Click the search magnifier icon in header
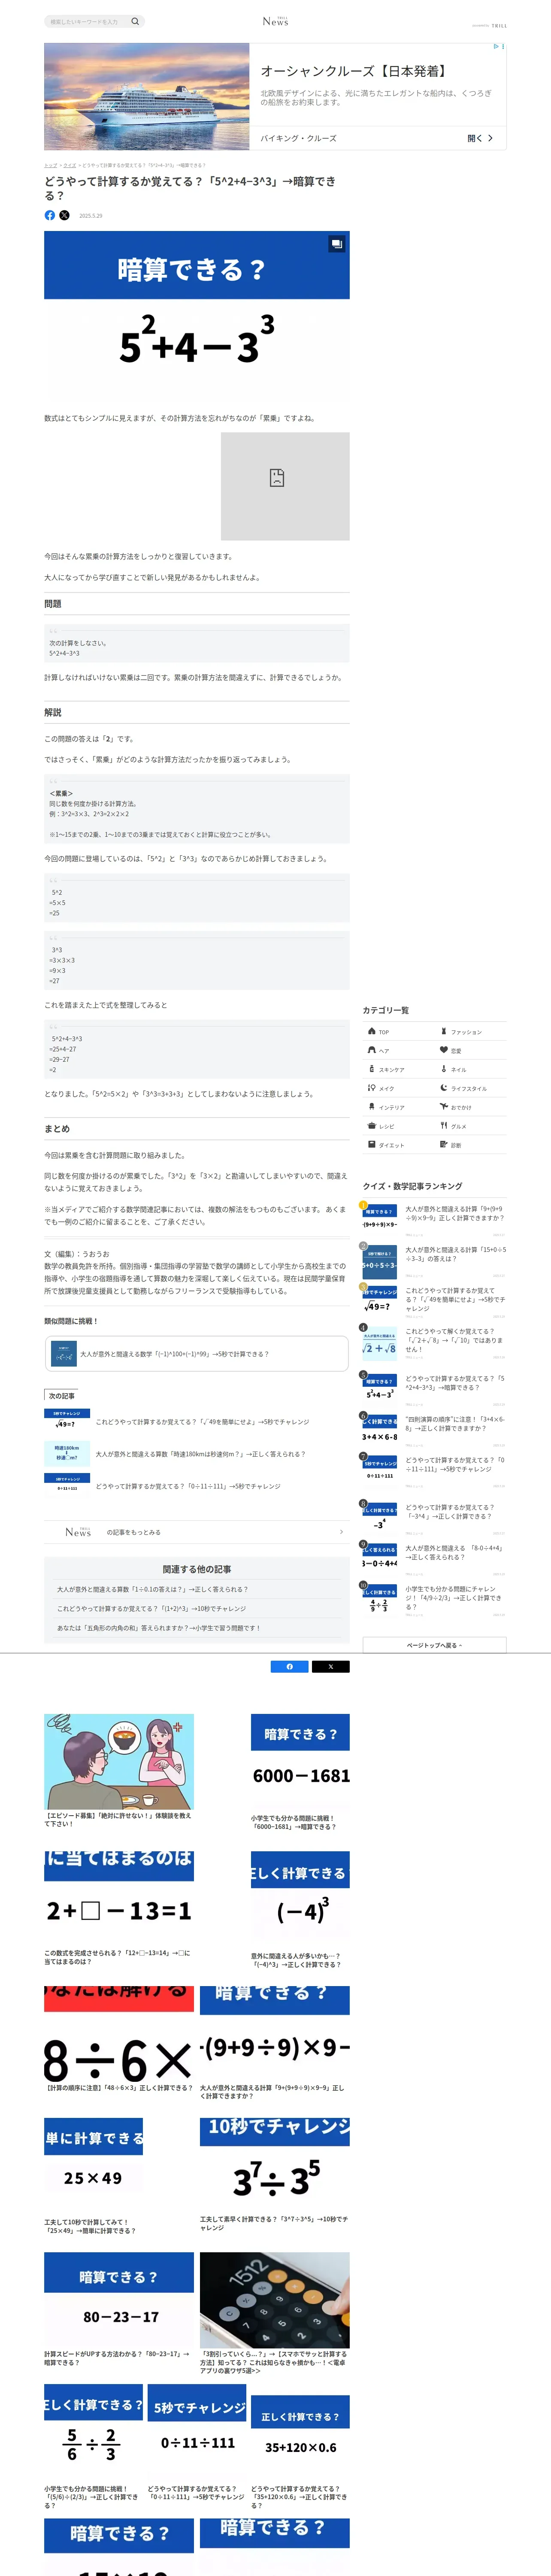Image resolution: width=551 pixels, height=2576 pixels. pyautogui.click(x=135, y=21)
